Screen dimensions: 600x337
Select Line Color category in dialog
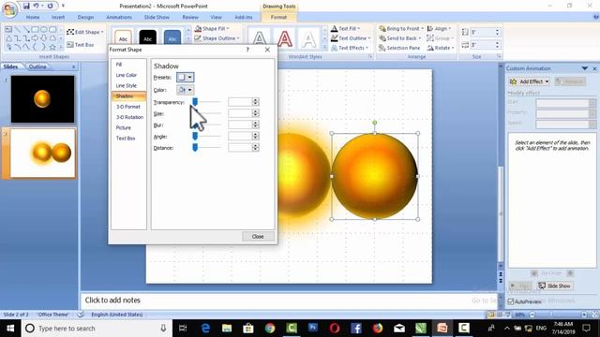click(127, 75)
